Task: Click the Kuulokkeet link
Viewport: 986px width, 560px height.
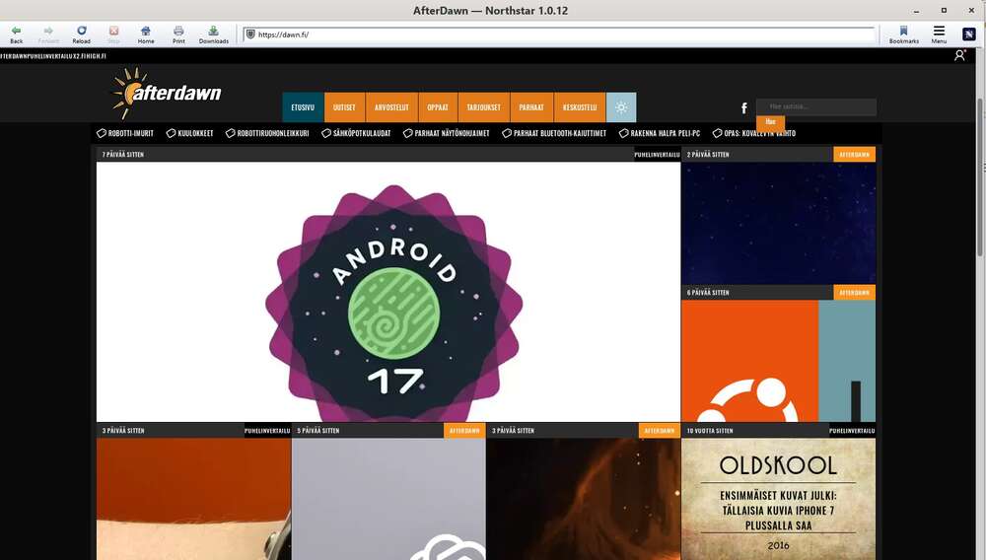Action: pyautogui.click(x=195, y=133)
